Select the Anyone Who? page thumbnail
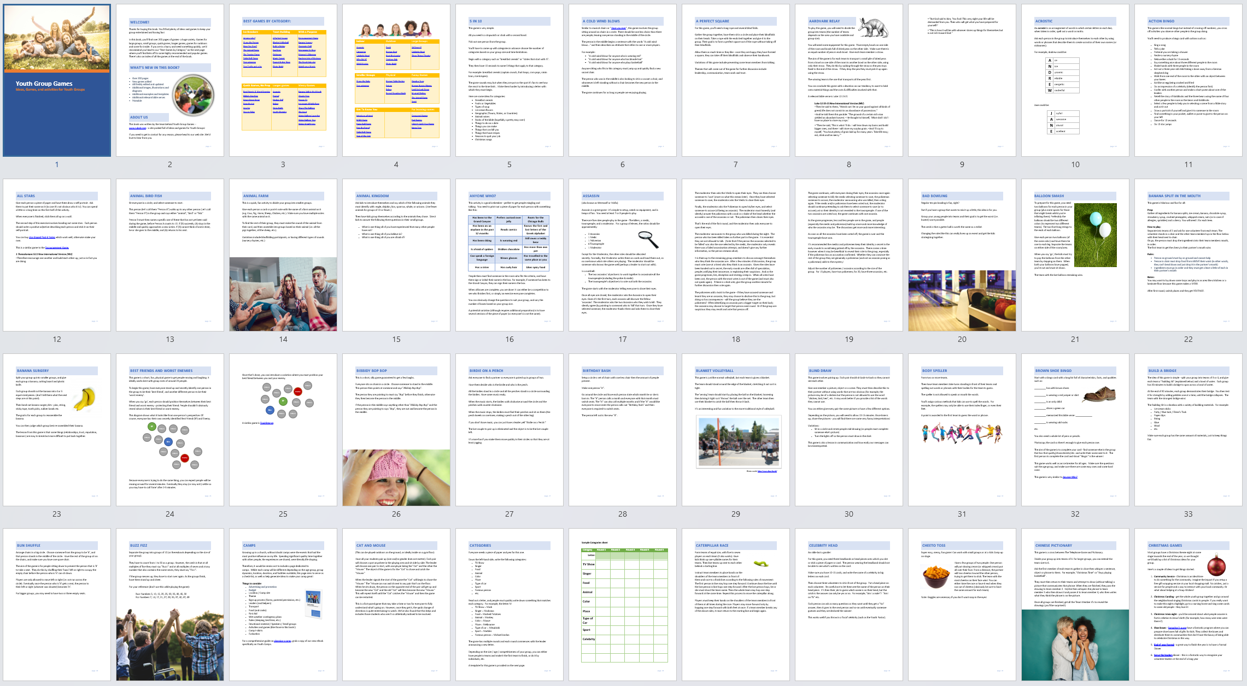The height and width of the screenshot is (686, 1247). 510,255
